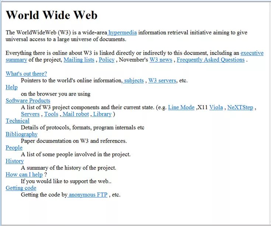Open the W3 servers link
Viewport: 271px width, 226px height.
pos(162,80)
